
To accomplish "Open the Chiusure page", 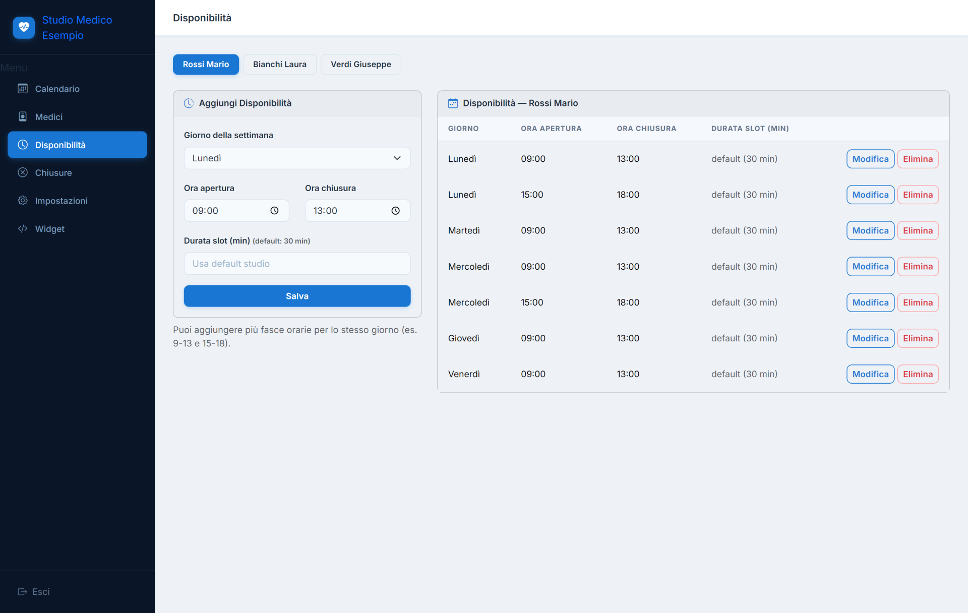I will 77,173.
